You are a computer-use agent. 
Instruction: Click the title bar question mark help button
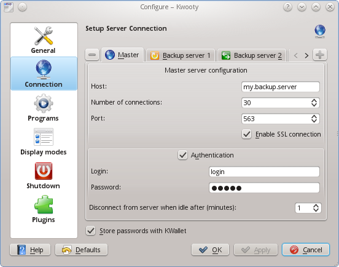(287, 7)
